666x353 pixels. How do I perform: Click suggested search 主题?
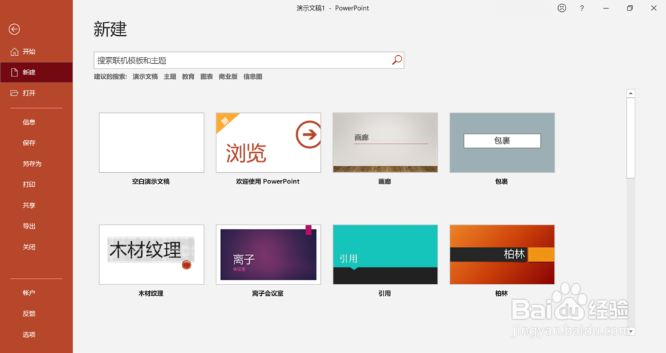coord(170,76)
